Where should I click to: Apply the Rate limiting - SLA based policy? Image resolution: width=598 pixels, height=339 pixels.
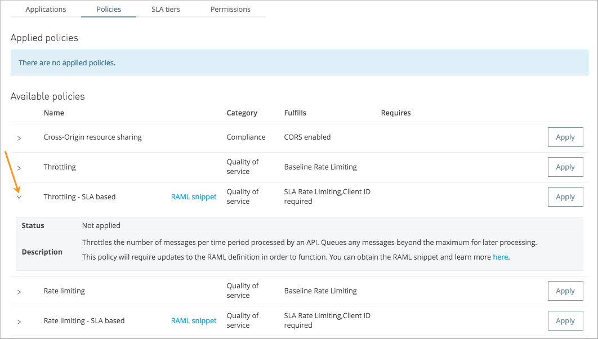(x=565, y=320)
